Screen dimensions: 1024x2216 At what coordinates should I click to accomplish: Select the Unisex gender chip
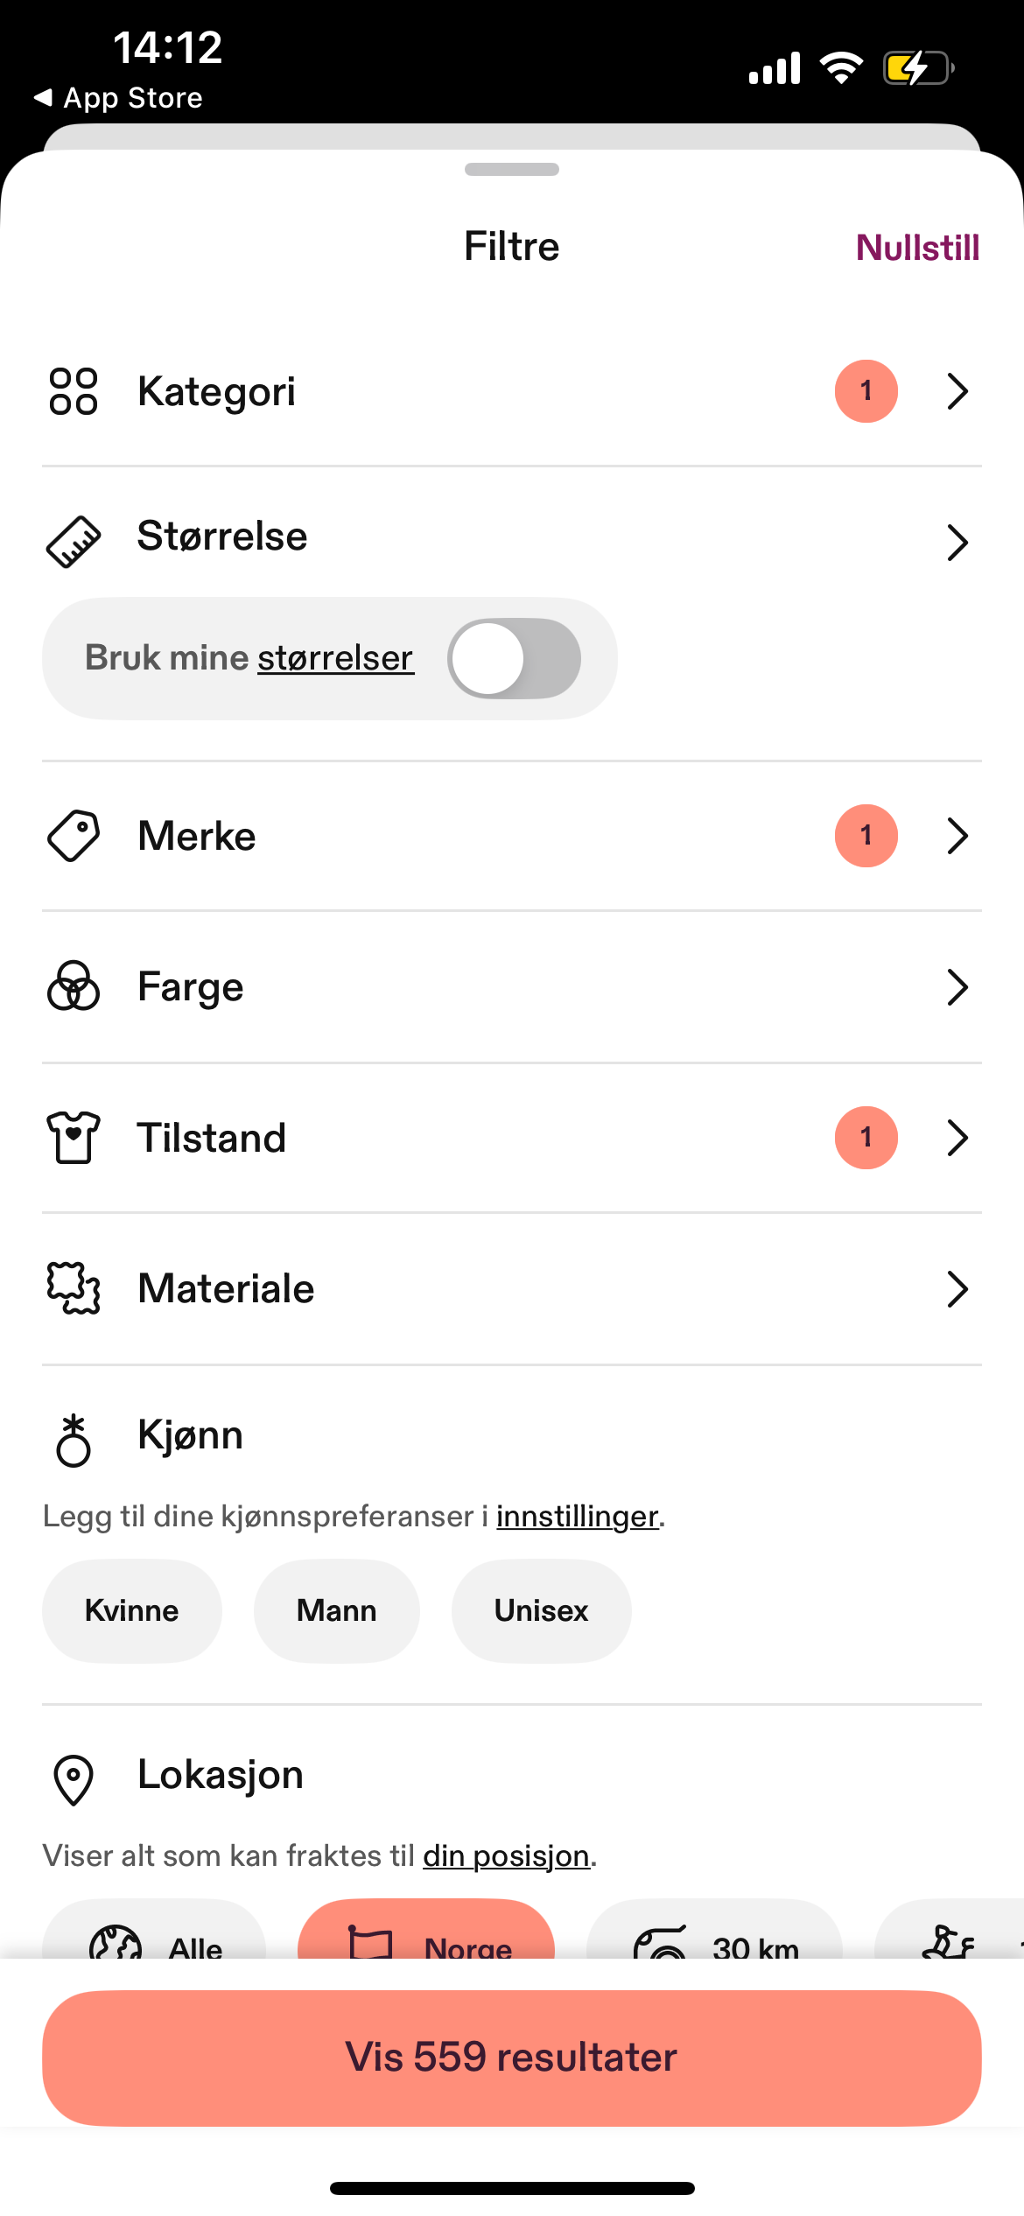(x=542, y=1610)
